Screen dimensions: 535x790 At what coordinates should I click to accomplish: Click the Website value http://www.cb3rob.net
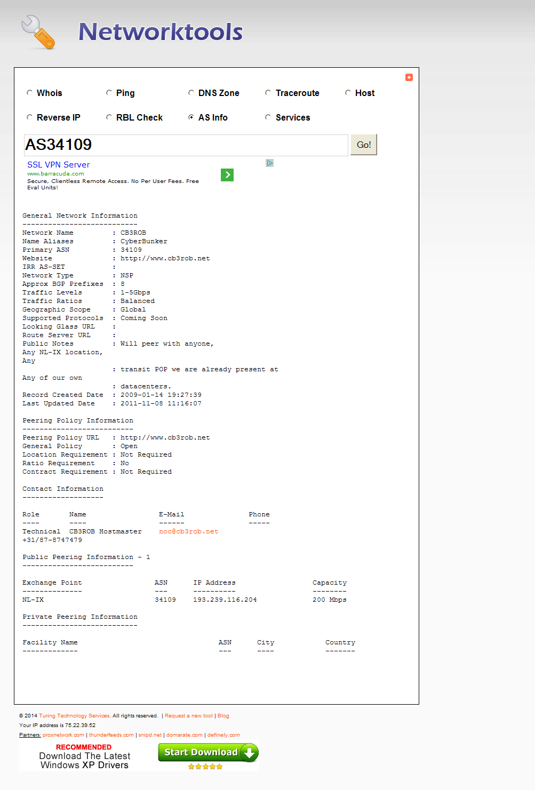pos(165,258)
